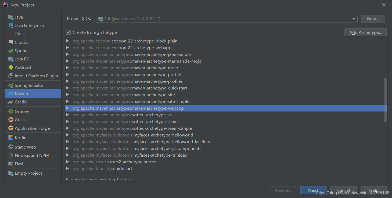Screen dimensions: 392x198
Task: Select maven-archetype-portlet row
Action: (226, 75)
